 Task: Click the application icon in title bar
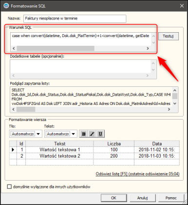pyautogui.click(x=6, y=6)
